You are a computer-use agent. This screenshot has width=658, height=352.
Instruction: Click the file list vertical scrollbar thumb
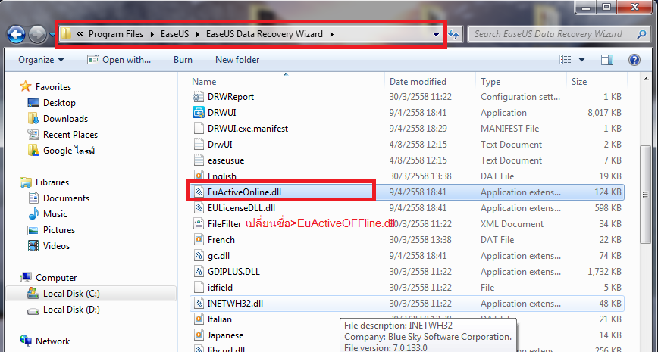click(x=645, y=194)
